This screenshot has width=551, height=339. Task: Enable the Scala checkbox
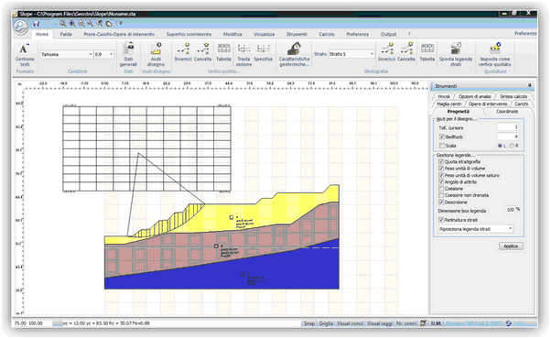pyautogui.click(x=442, y=146)
